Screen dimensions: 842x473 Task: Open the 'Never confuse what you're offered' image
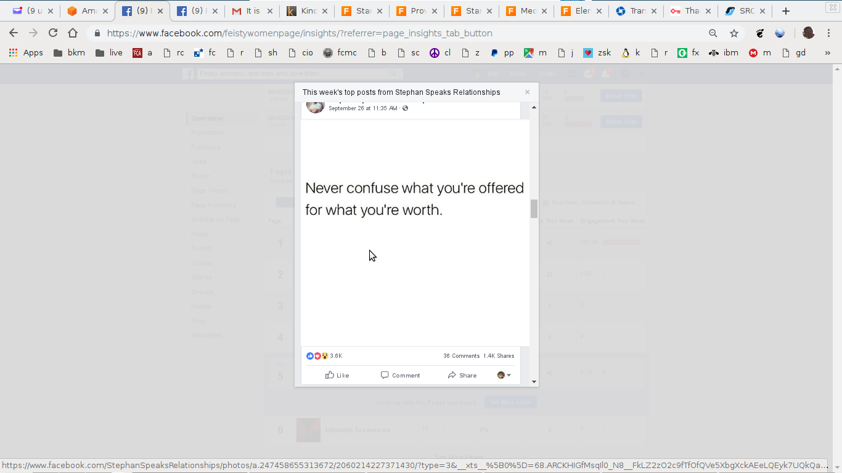[415, 233]
